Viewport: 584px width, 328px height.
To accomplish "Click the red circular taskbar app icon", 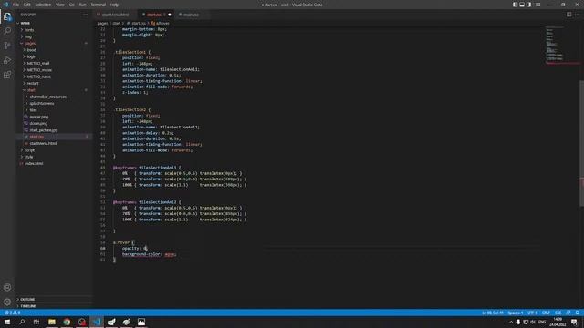I will [82, 322].
